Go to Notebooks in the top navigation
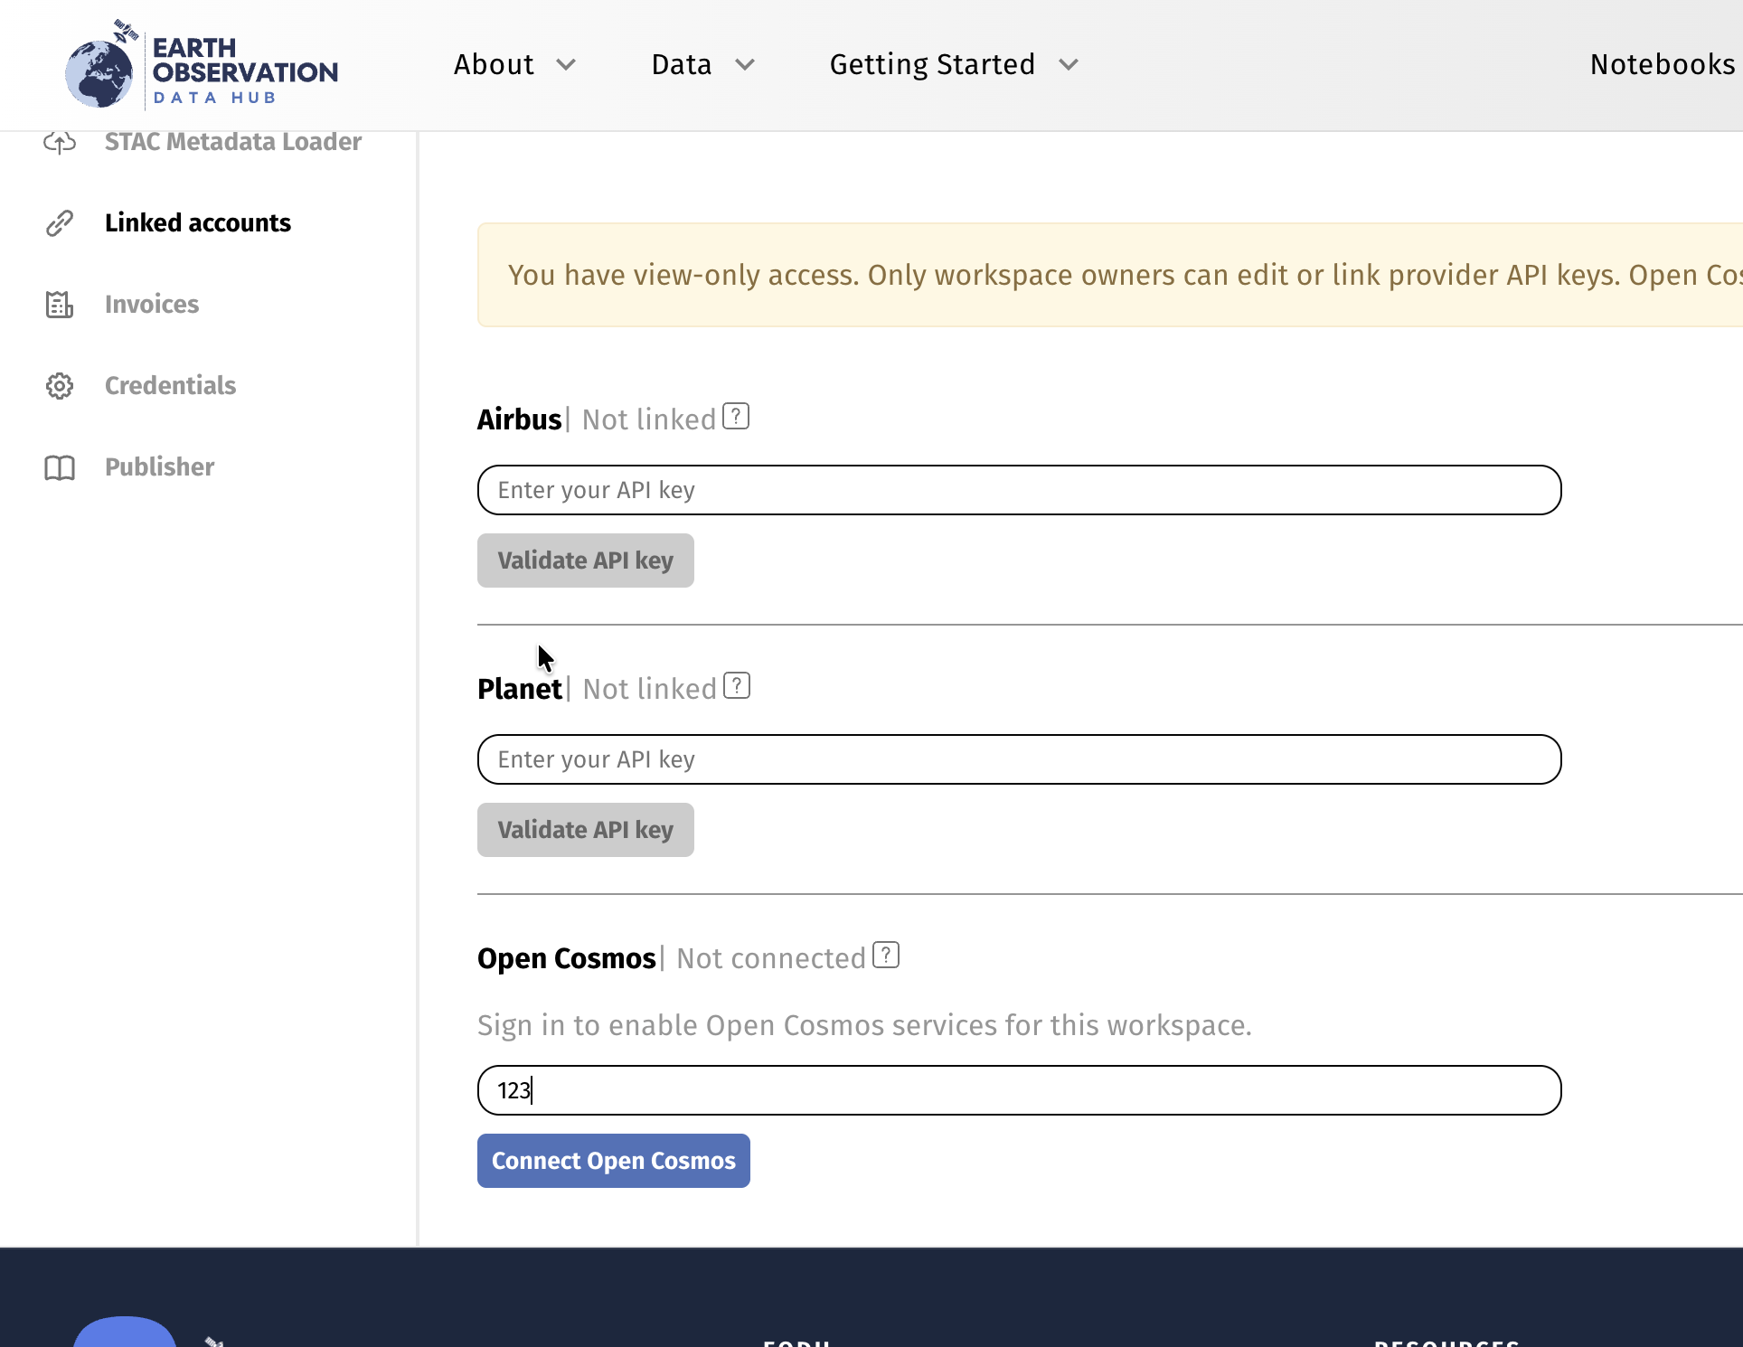The height and width of the screenshot is (1347, 1743). tap(1663, 64)
